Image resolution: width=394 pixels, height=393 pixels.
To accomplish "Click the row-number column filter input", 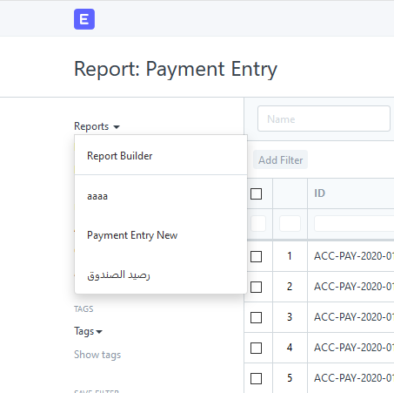I will point(290,224).
